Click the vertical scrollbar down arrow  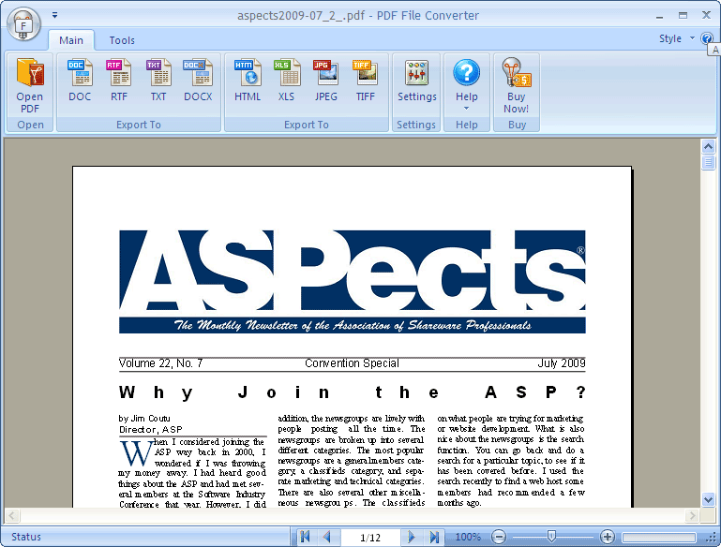click(x=708, y=499)
